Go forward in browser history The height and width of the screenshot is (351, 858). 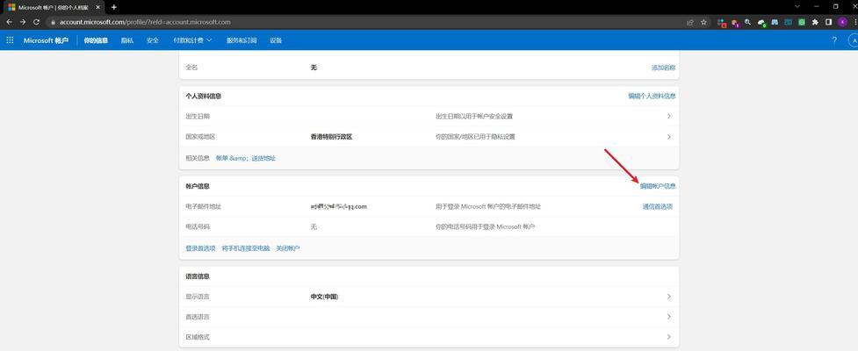pyautogui.click(x=23, y=22)
